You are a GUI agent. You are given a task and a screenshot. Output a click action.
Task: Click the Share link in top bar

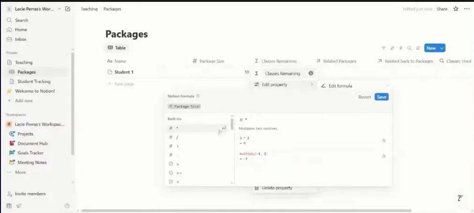(442, 9)
